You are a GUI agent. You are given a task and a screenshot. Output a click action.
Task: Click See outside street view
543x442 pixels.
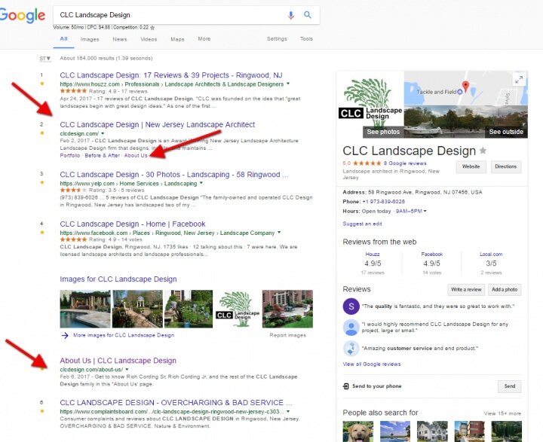pyautogui.click(x=506, y=132)
